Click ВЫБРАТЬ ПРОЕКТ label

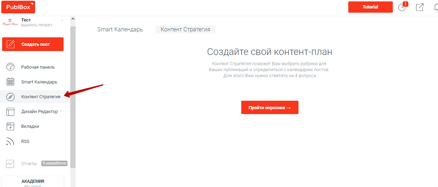pyautogui.click(x=37, y=25)
